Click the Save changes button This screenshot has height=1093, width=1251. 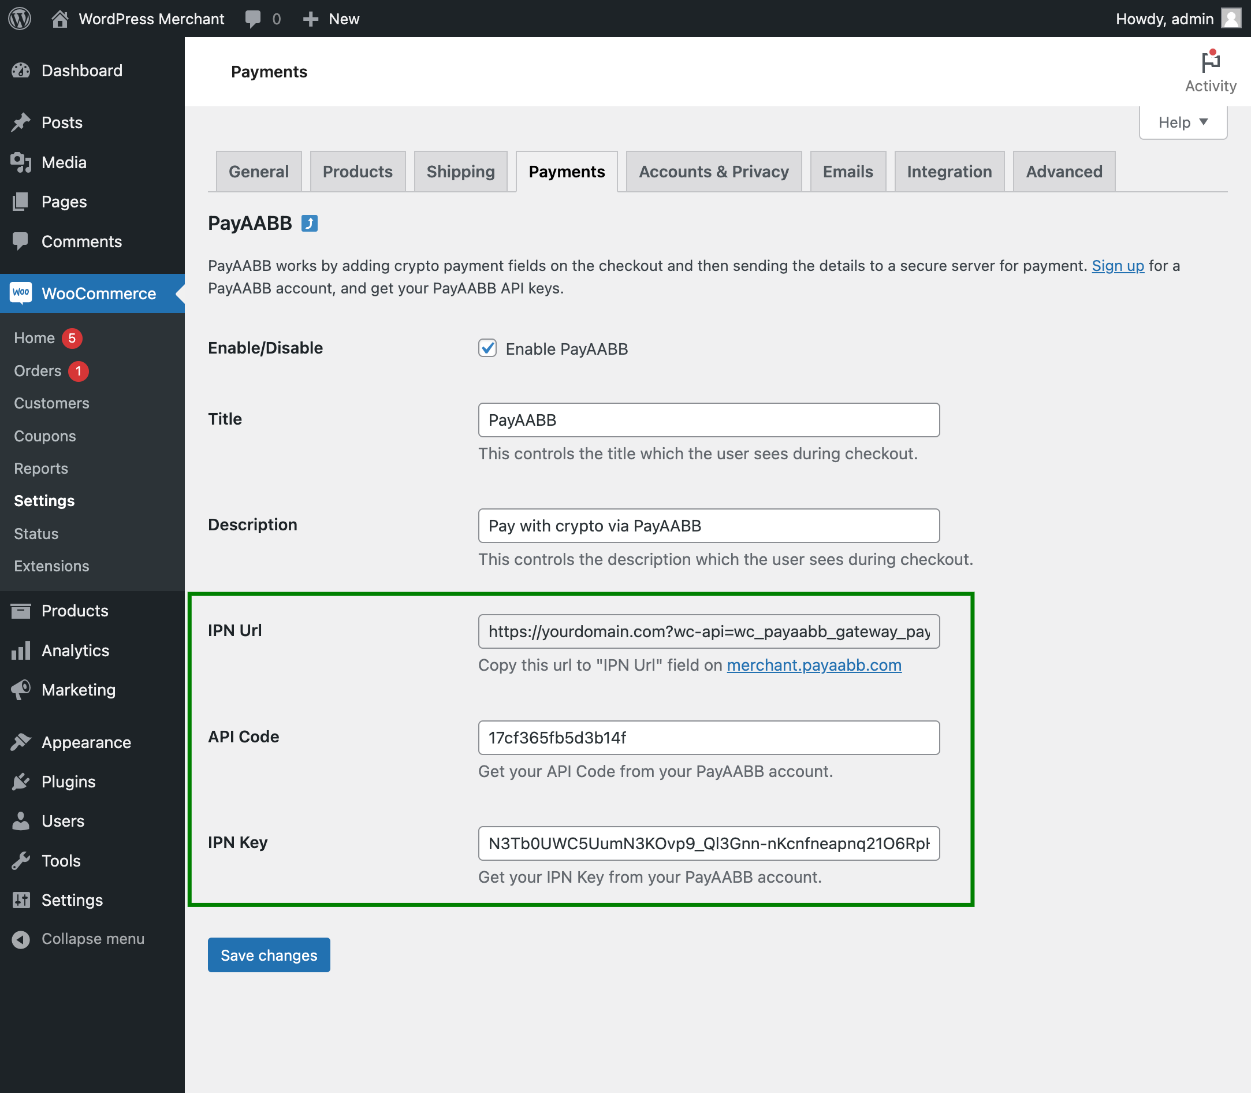tap(269, 955)
